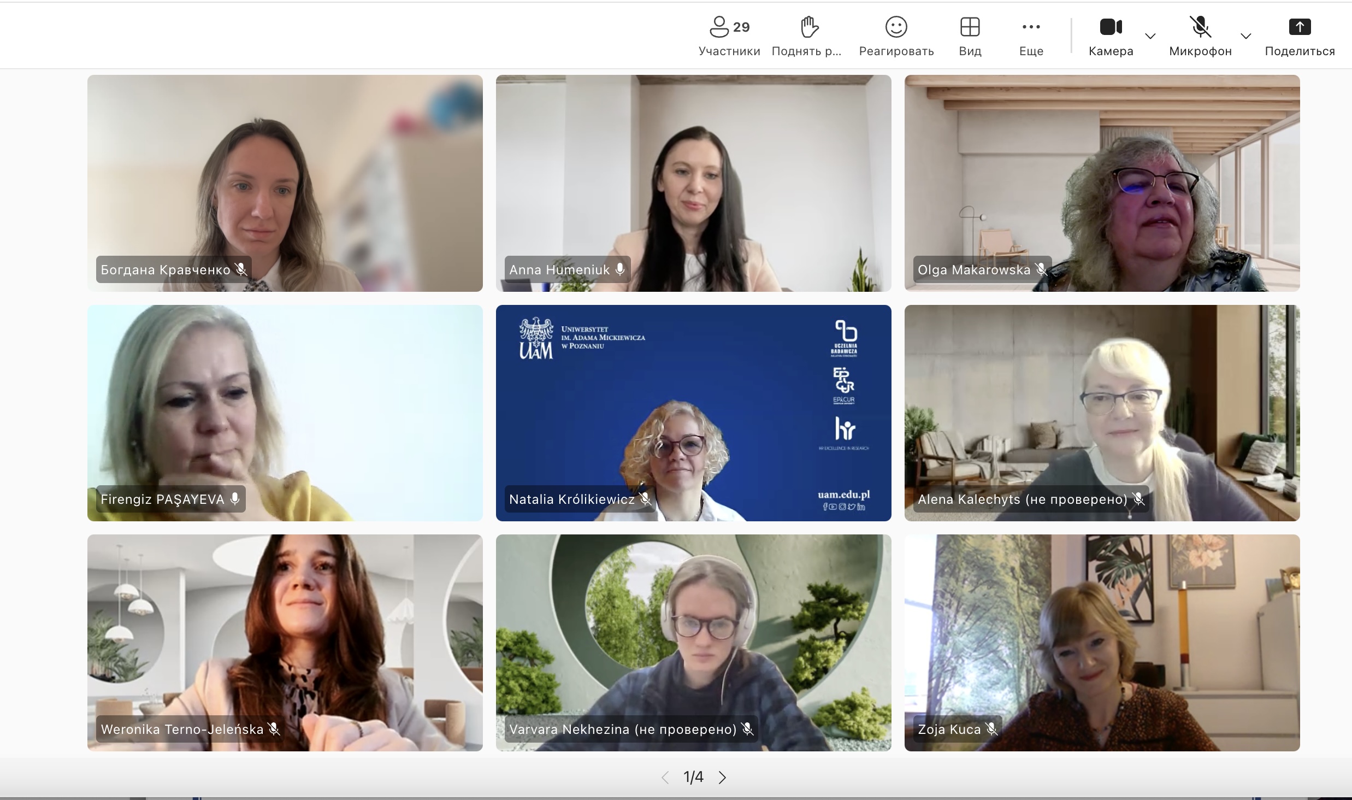The height and width of the screenshot is (800, 1352).
Task: Select Olga Makarowska video tile
Action: pyautogui.click(x=1102, y=183)
